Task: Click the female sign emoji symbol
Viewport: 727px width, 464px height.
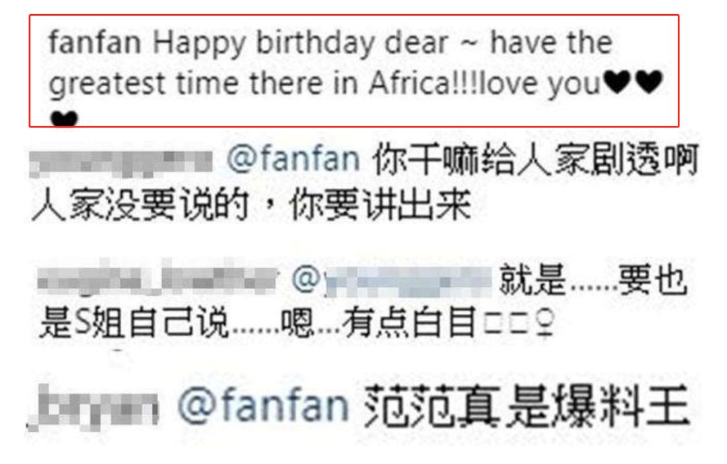Action: point(543,323)
